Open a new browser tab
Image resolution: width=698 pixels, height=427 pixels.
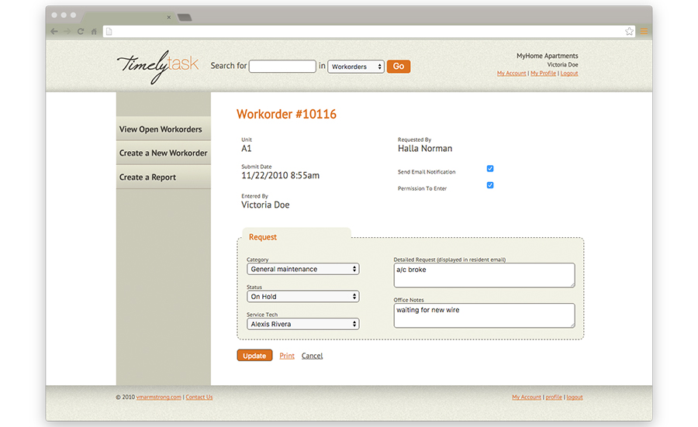(x=184, y=17)
